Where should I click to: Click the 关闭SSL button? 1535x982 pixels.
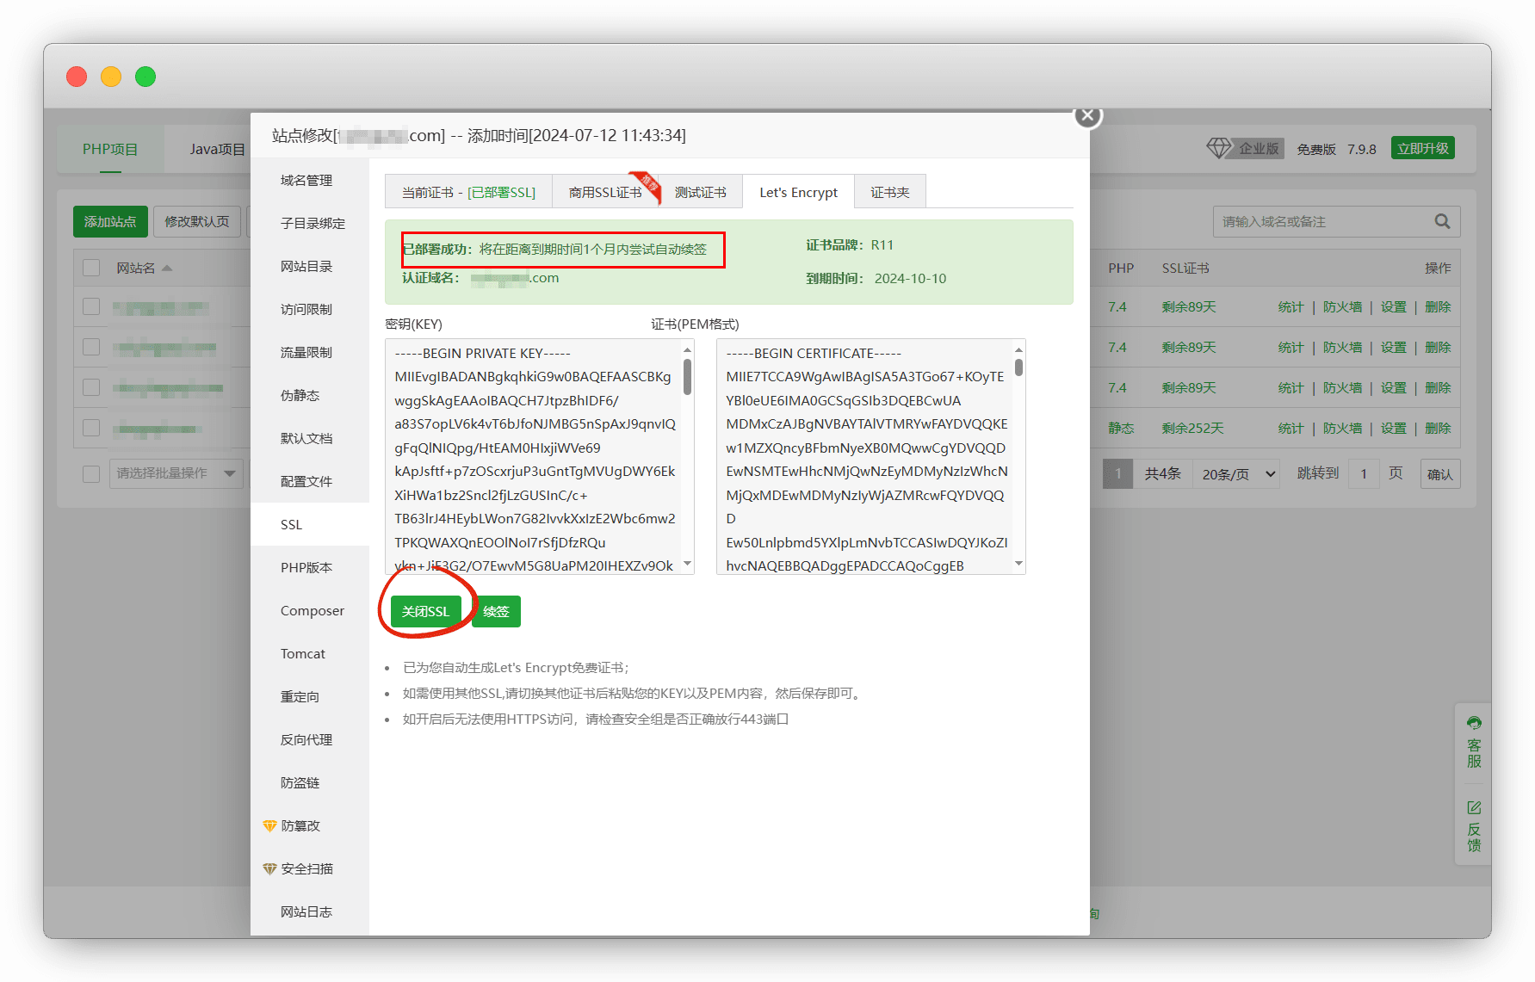(x=425, y=612)
